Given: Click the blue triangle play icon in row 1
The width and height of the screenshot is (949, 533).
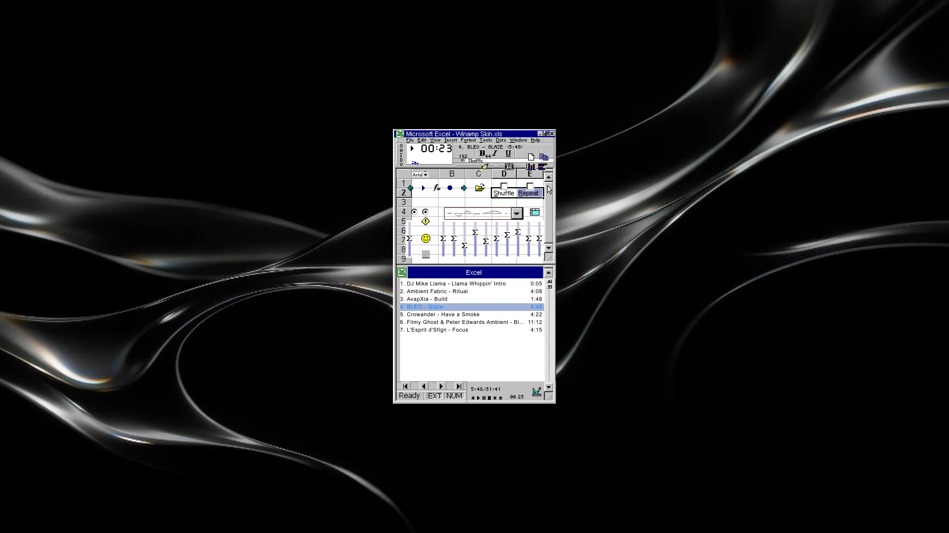Looking at the screenshot, I should [423, 188].
